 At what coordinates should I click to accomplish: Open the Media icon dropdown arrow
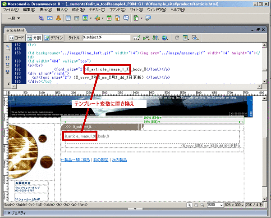[102, 18]
